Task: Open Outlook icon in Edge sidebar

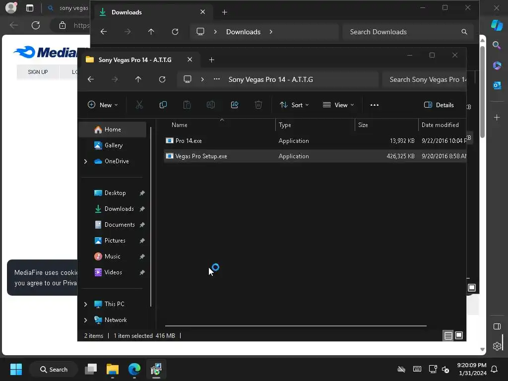Action: click(x=497, y=85)
